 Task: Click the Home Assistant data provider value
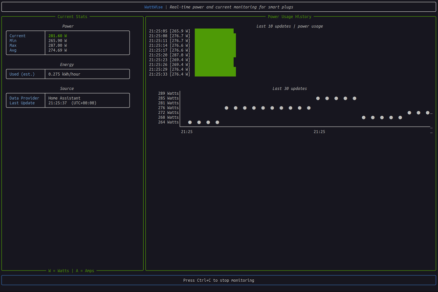(x=65, y=98)
